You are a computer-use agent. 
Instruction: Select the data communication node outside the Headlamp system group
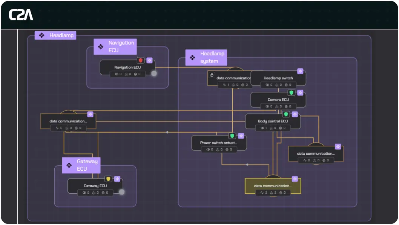point(68,121)
